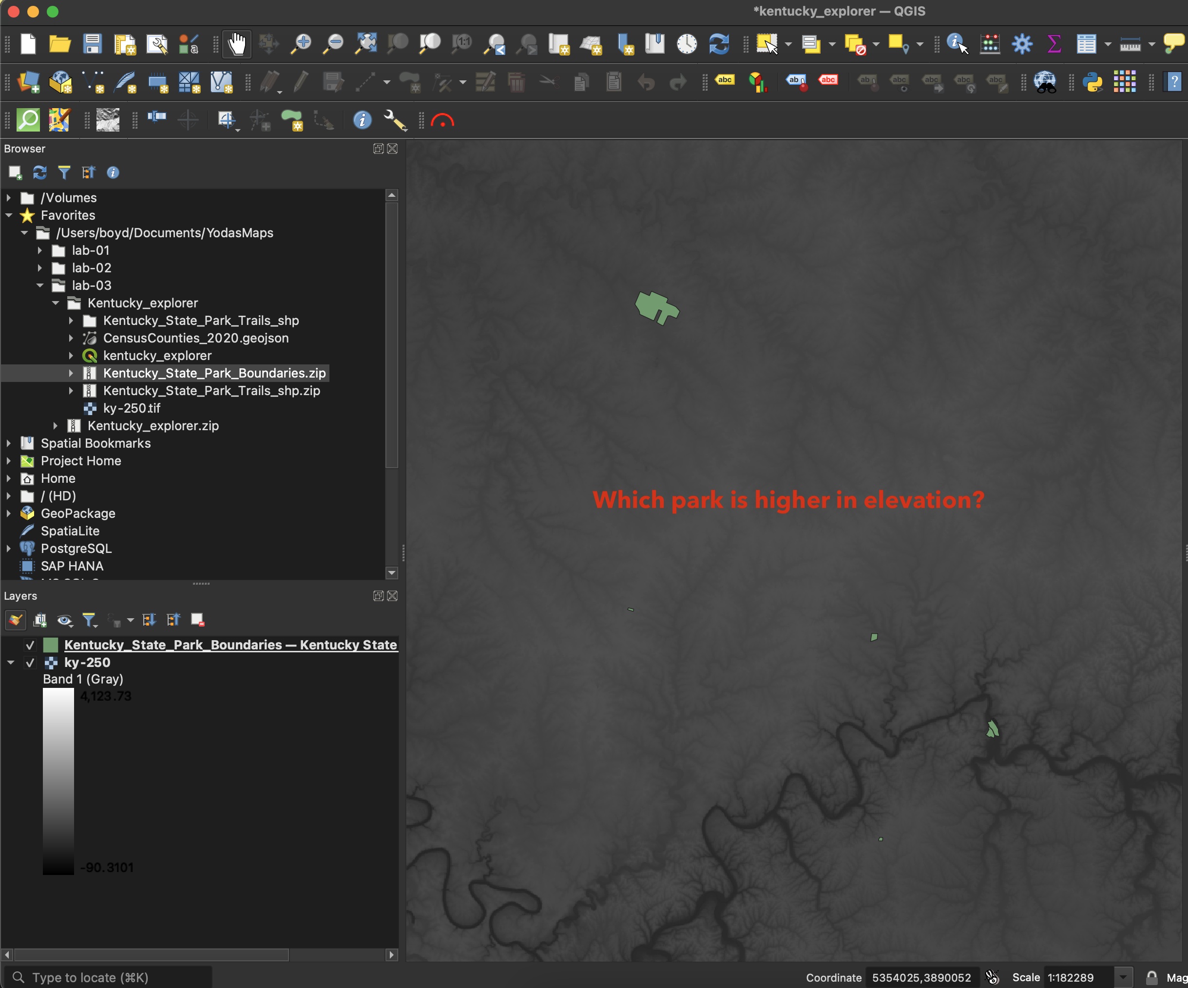
Task: Click the red arc plugin icon
Action: (x=442, y=120)
